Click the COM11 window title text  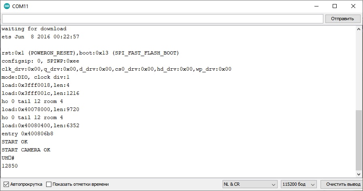click(x=20, y=6)
